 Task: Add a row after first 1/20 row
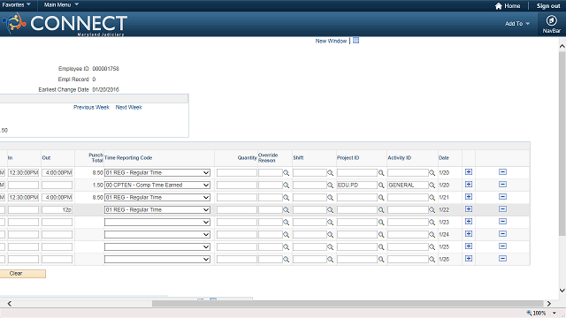click(x=469, y=172)
